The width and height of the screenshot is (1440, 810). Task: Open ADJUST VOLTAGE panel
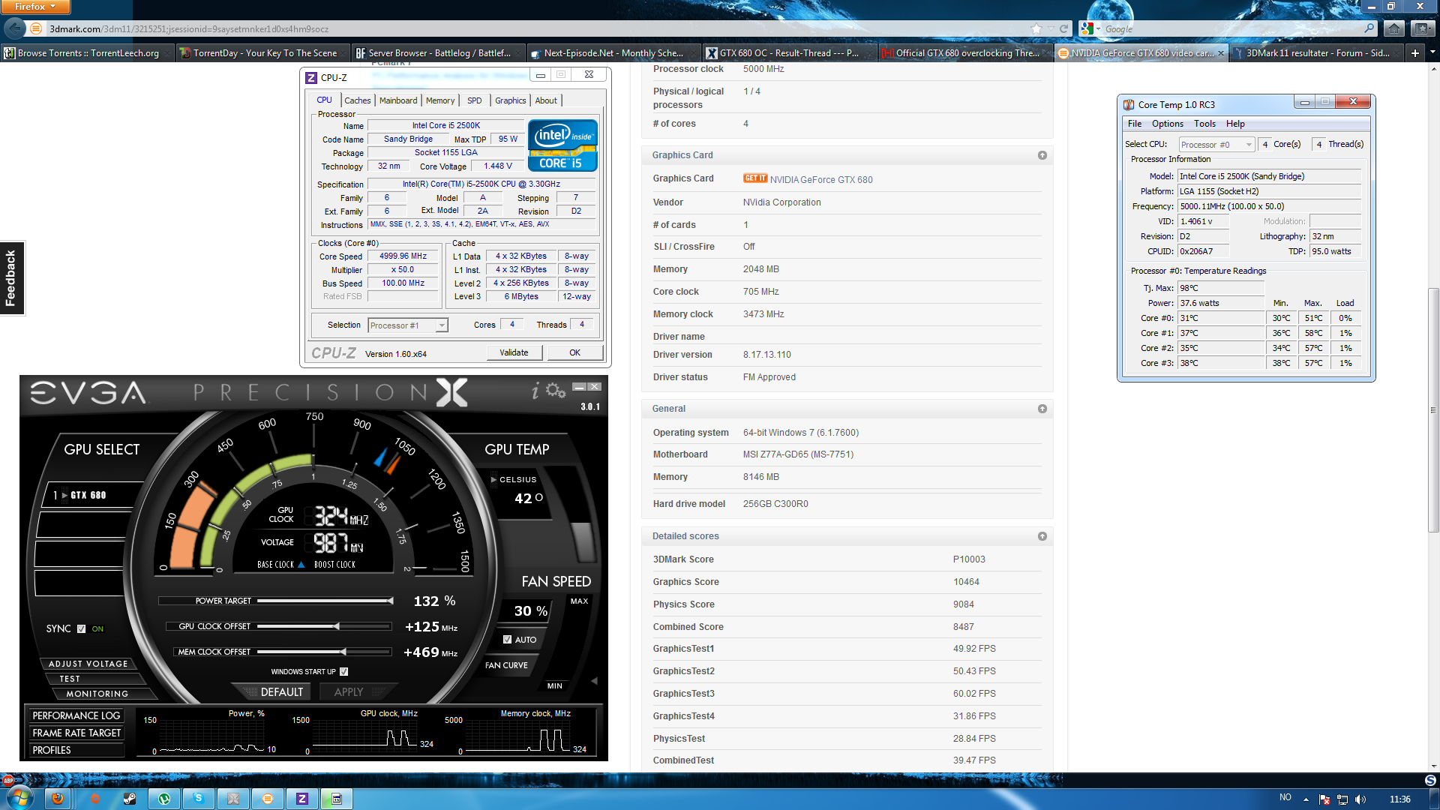click(88, 664)
